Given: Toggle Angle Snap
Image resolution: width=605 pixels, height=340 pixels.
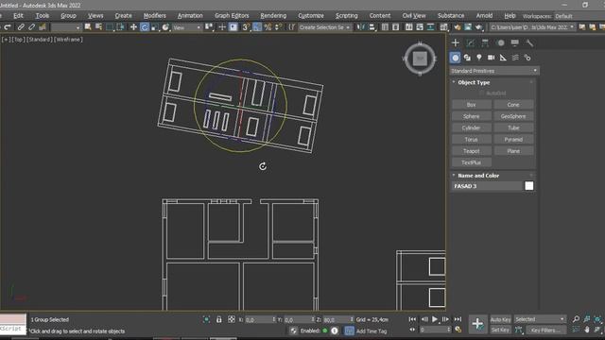Looking at the screenshot, I should point(256,27).
